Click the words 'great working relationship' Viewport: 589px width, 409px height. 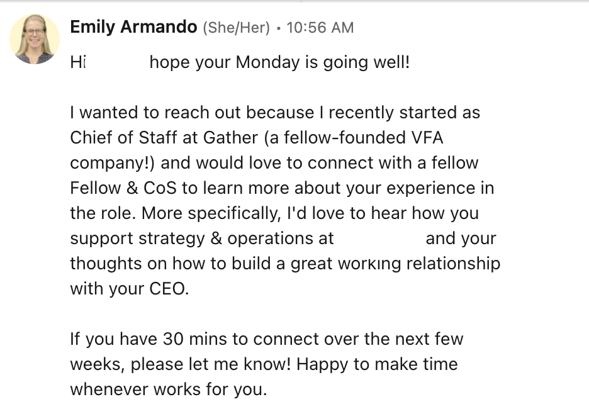(x=395, y=263)
